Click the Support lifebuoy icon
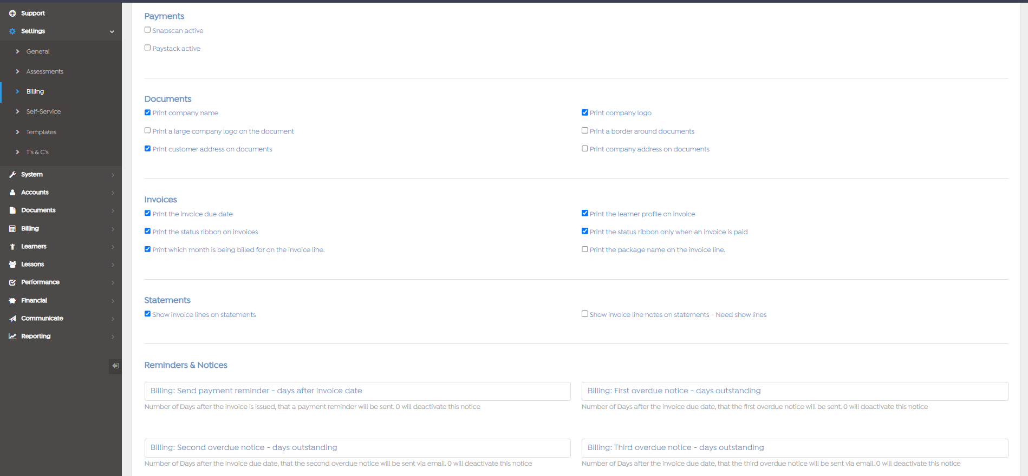 coord(12,14)
